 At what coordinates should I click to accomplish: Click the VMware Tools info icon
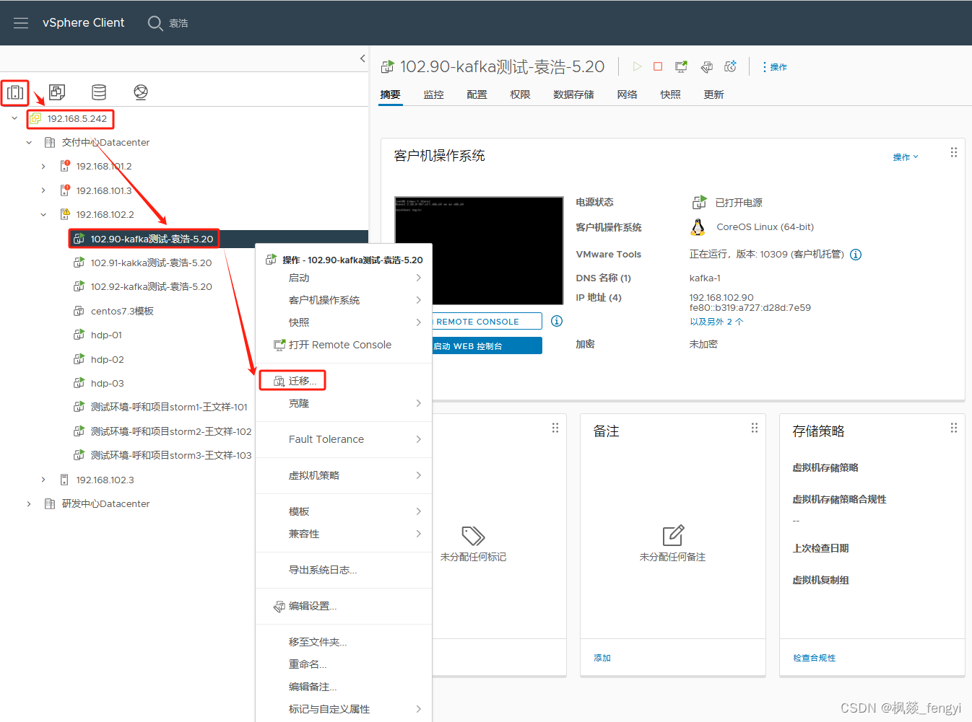[856, 255]
